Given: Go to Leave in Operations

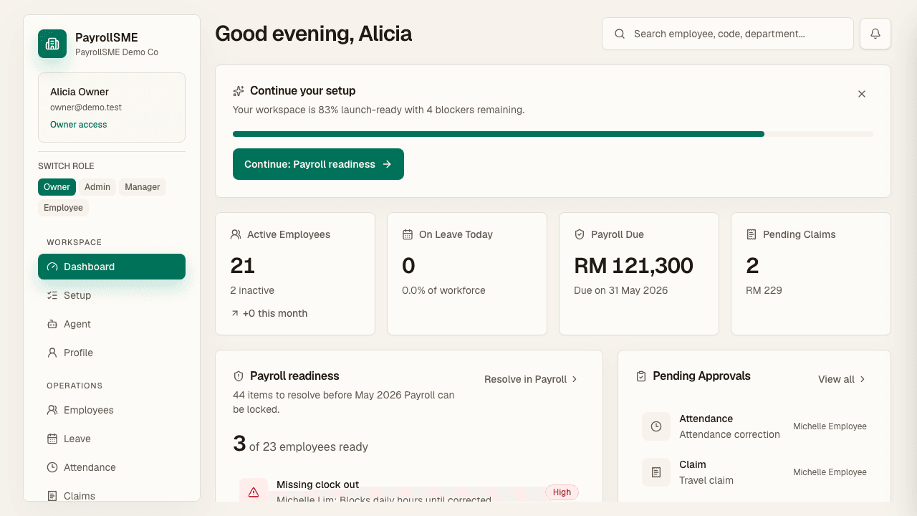Looking at the screenshot, I should (x=112, y=439).
